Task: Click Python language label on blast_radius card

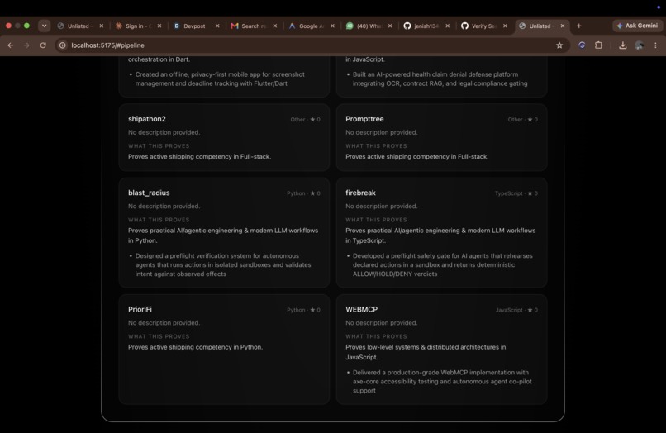Action: pos(296,193)
